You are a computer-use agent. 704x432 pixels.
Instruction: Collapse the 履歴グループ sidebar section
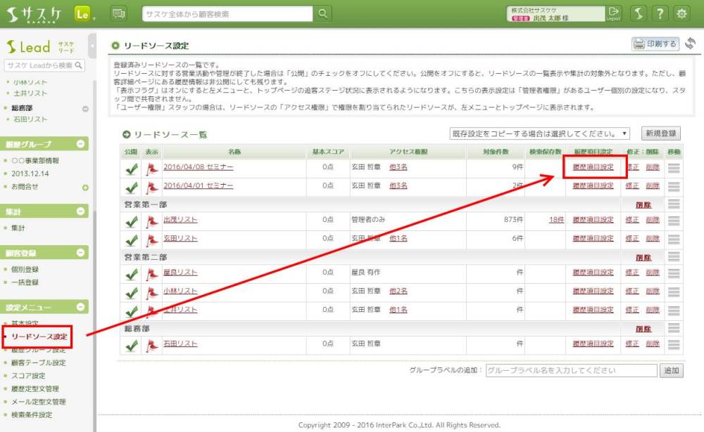81,144
